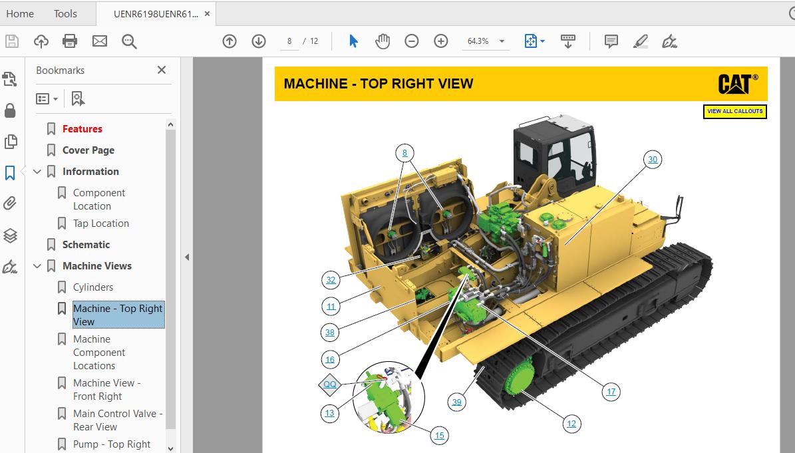795x453 pixels.
Task: Open the Main Control Valve - Rear View bookmark
Action: pos(118,420)
